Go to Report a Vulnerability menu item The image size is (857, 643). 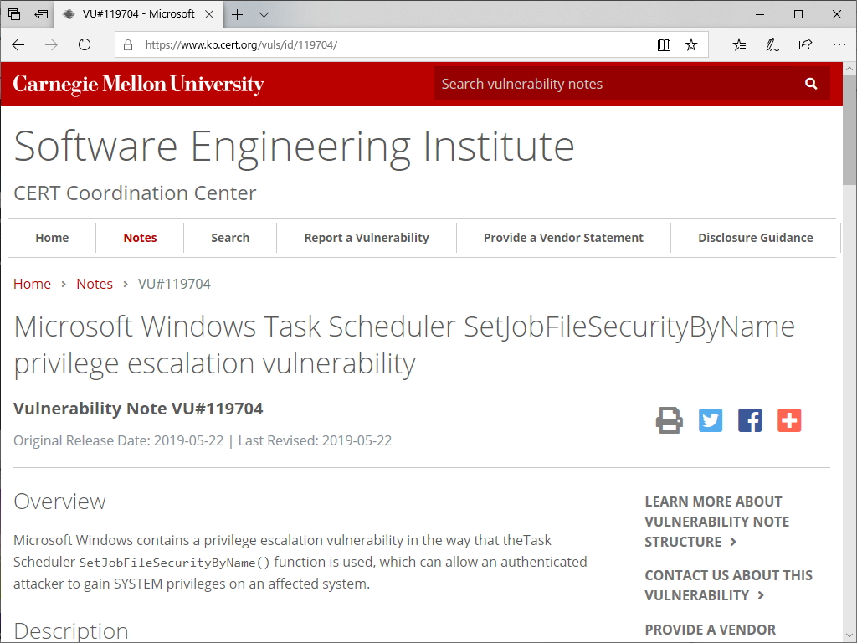367,238
